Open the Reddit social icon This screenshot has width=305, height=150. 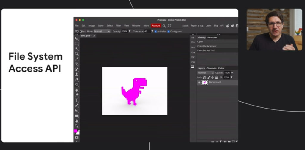(228, 26)
